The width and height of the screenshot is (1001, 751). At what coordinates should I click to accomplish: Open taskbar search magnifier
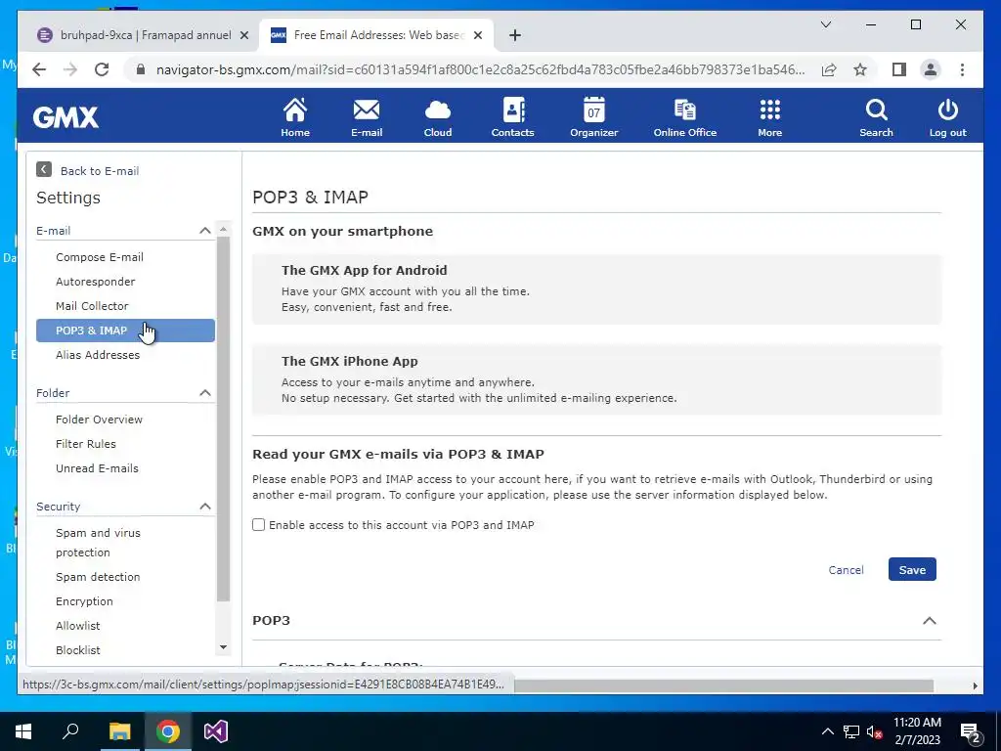[x=70, y=731]
